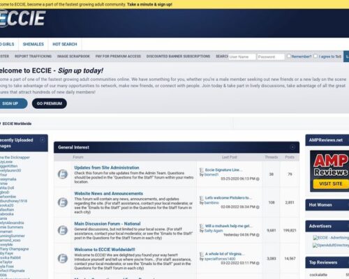Click the Top Reviewers panel header

327,262
